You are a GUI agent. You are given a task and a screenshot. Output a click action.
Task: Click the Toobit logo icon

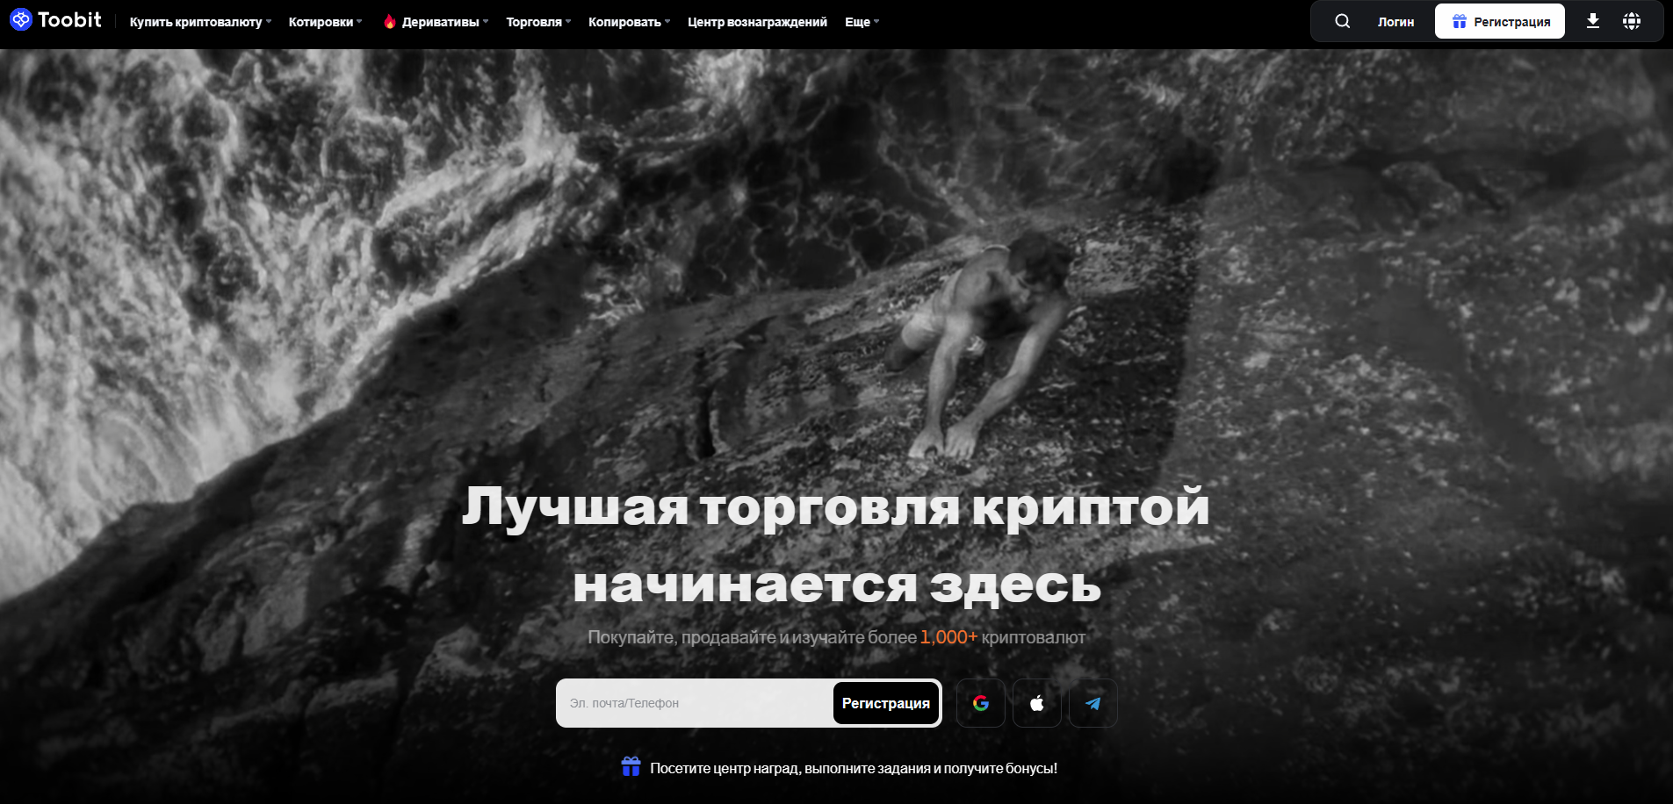21,19
